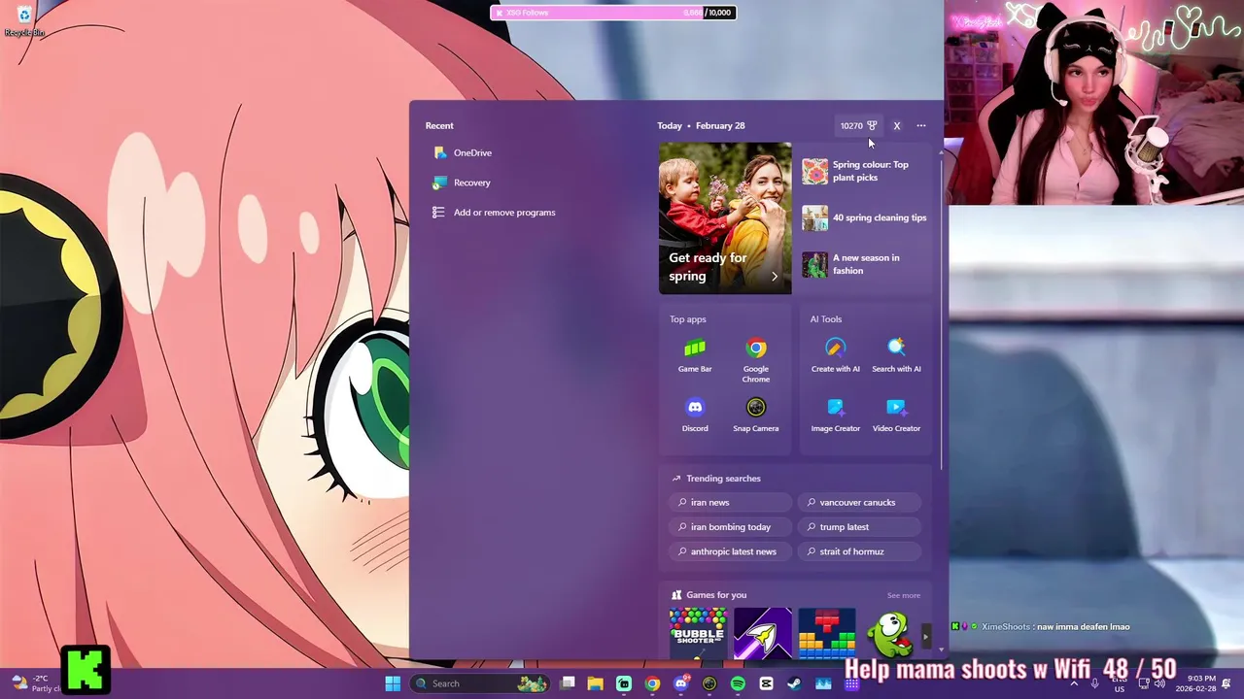Search trending topic iran bombing today
The height and width of the screenshot is (699, 1244).
point(730,527)
